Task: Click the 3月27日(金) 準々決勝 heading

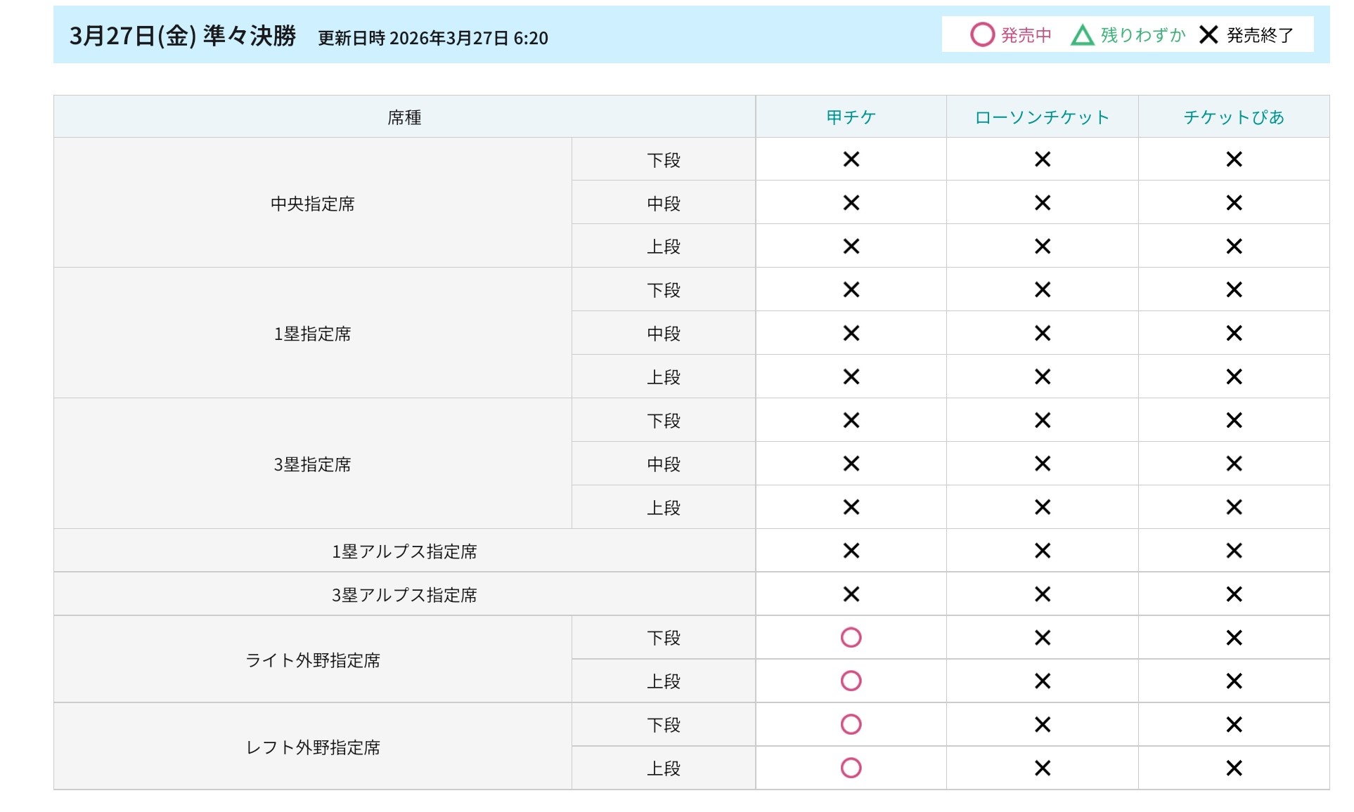Action: tap(183, 36)
